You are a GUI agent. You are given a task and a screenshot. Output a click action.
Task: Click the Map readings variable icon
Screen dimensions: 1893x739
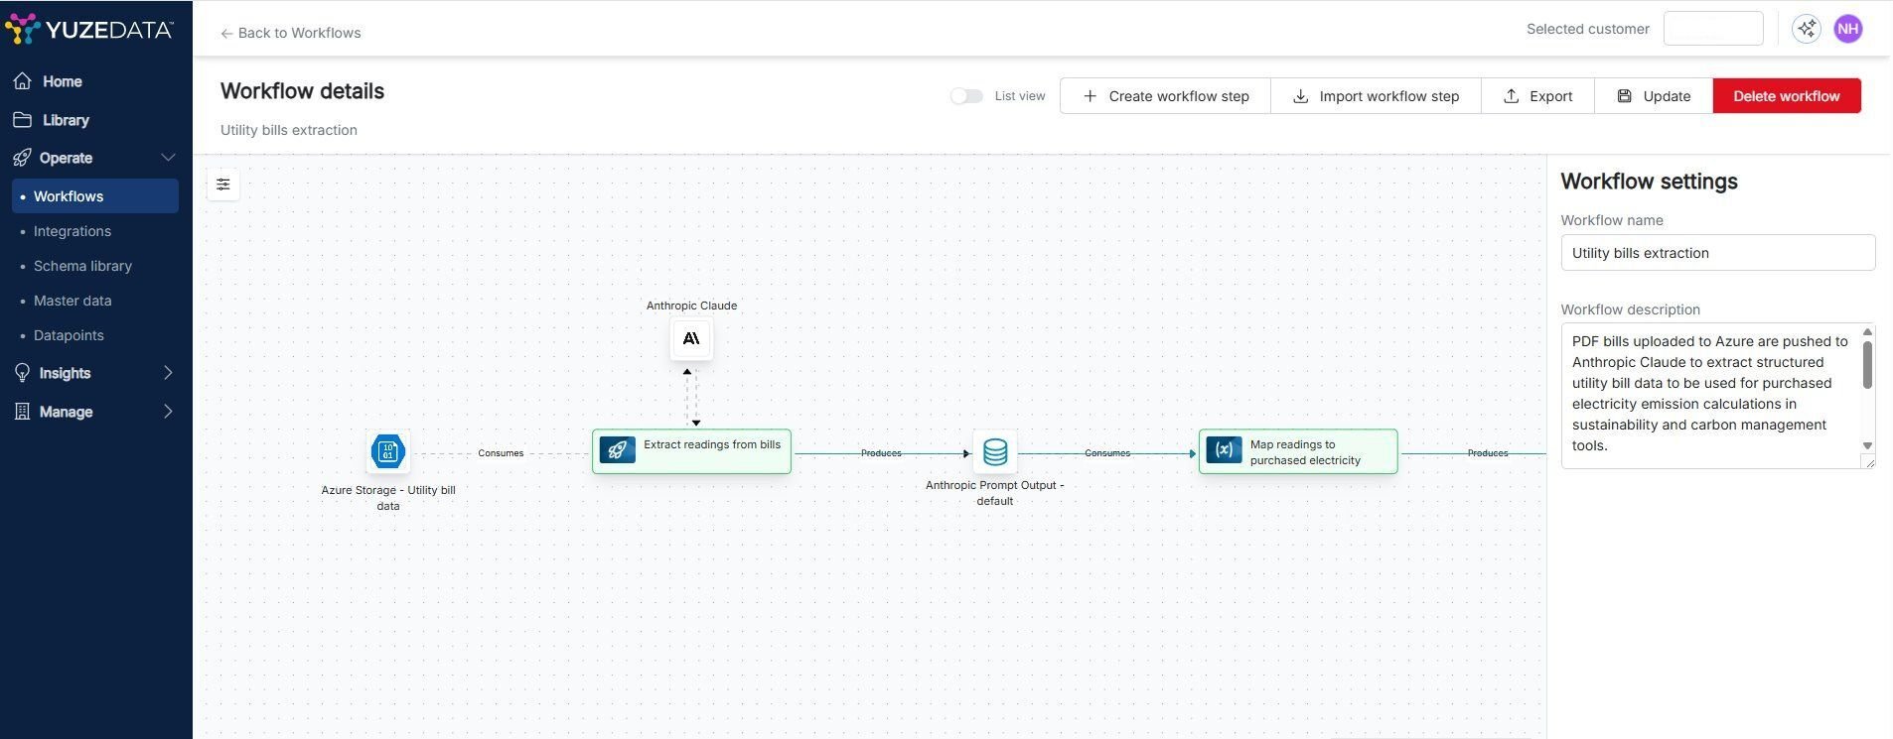[x=1224, y=450]
